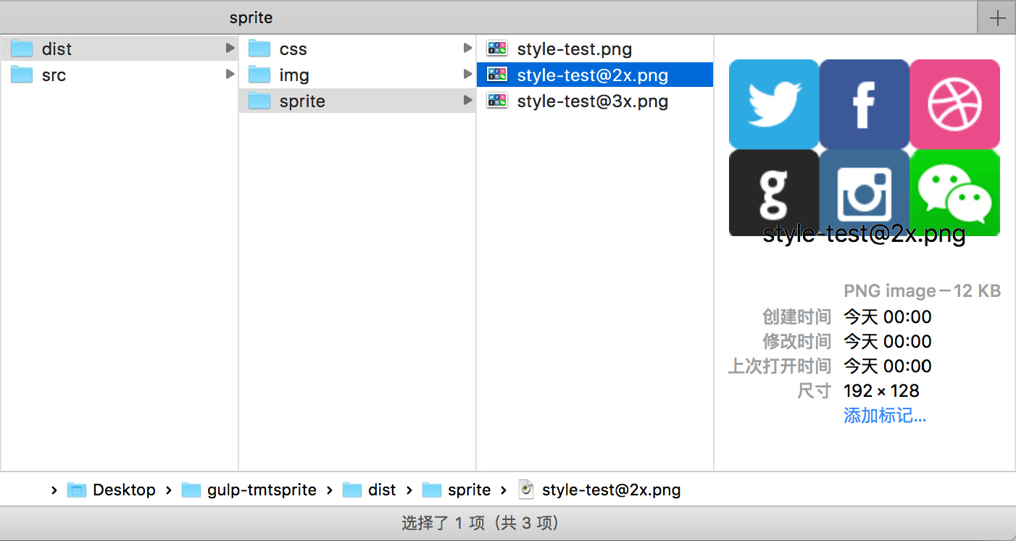The width and height of the screenshot is (1016, 541).
Task: Expand the css folder arrow
Action: click(x=467, y=49)
